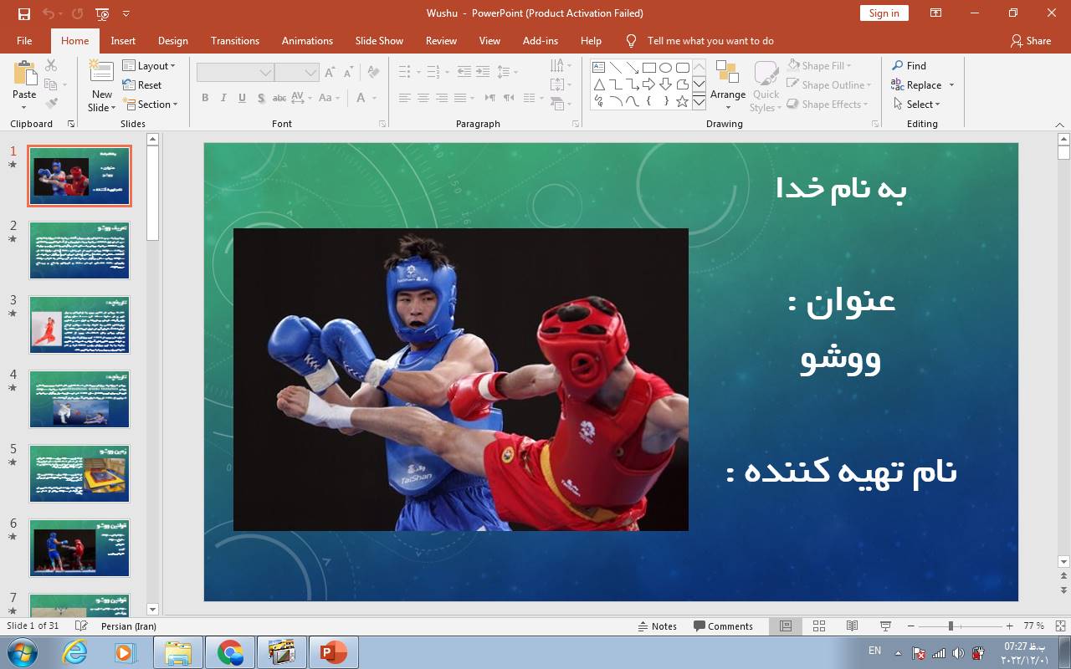Open the Select dropdown in Editing
1071x669 pixels.
click(x=917, y=105)
